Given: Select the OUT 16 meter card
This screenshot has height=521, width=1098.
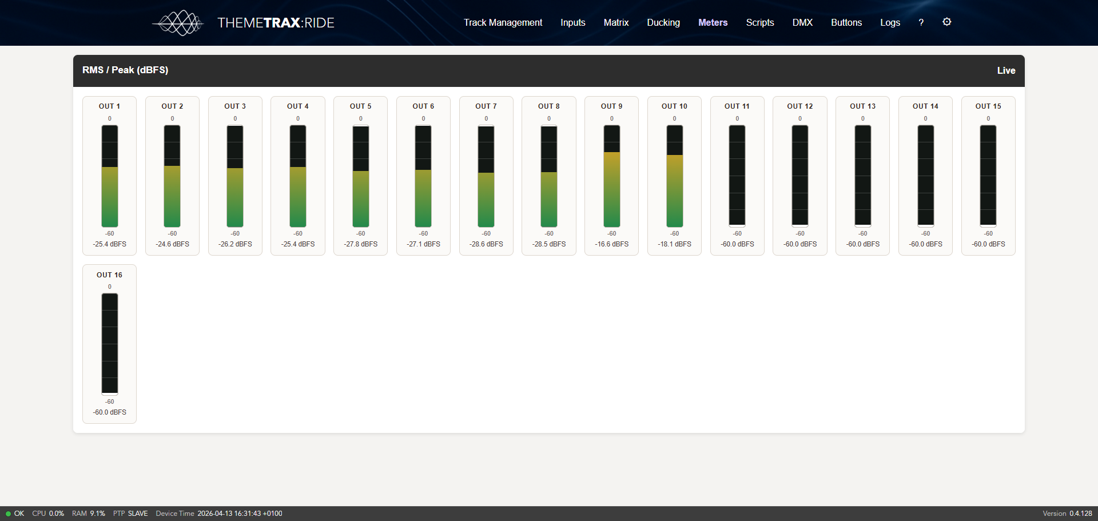Looking at the screenshot, I should coord(110,343).
